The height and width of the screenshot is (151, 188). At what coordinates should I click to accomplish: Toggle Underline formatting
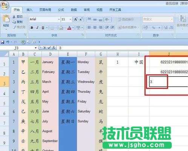pos(43,28)
